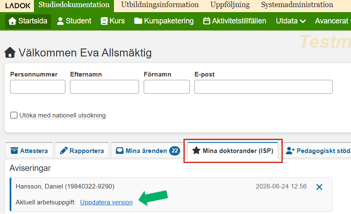
Task: Open the Kurspaketering menu item
Action: [x=164, y=21]
